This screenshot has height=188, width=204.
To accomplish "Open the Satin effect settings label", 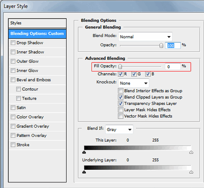I will tap(21, 108).
